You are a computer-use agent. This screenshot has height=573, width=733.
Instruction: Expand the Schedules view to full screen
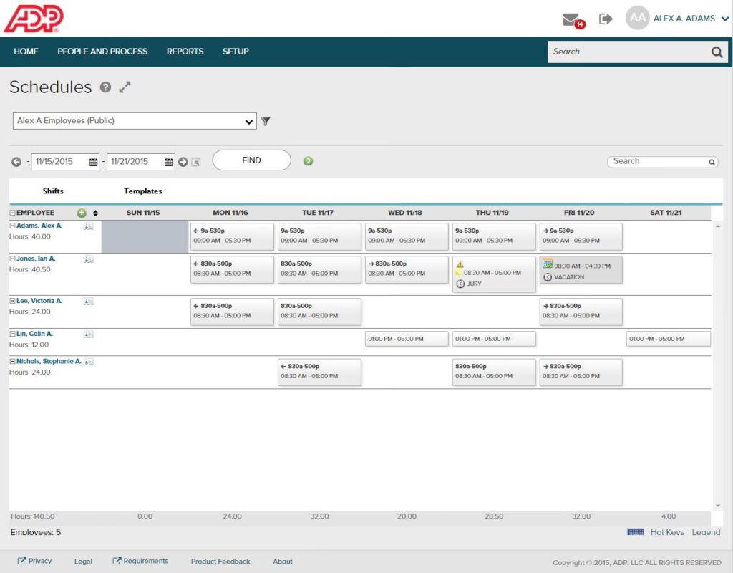[x=125, y=87]
